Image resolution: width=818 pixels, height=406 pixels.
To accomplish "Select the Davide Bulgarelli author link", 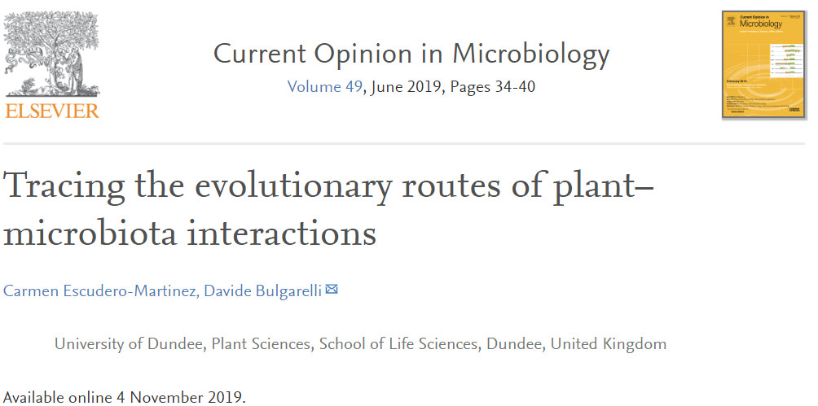I will coord(261,290).
